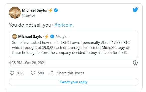
Task: Click the Michael Saylor name in main tweet header
Action: coord(35,10)
